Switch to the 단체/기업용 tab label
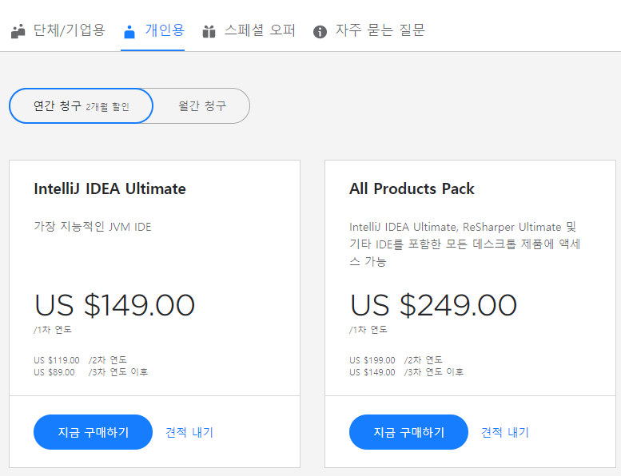Screen dimensions: 621x476 click(x=69, y=30)
